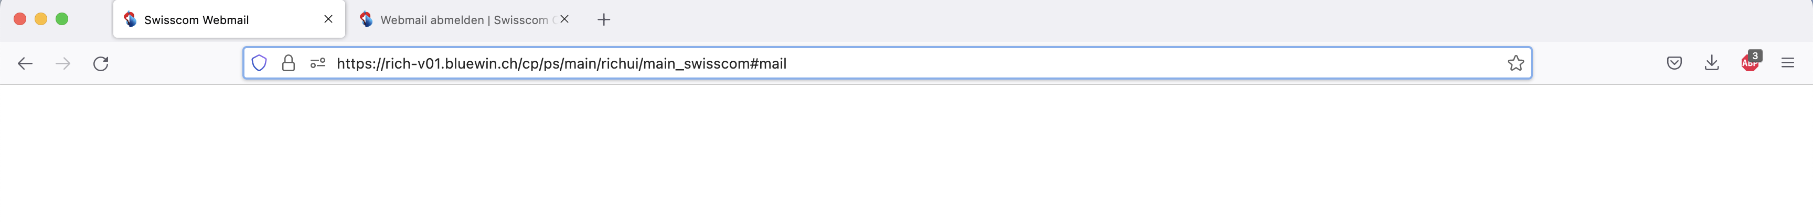1813x222 pixels.
Task: Open the Firefox hamburger application menu
Action: tap(1787, 63)
